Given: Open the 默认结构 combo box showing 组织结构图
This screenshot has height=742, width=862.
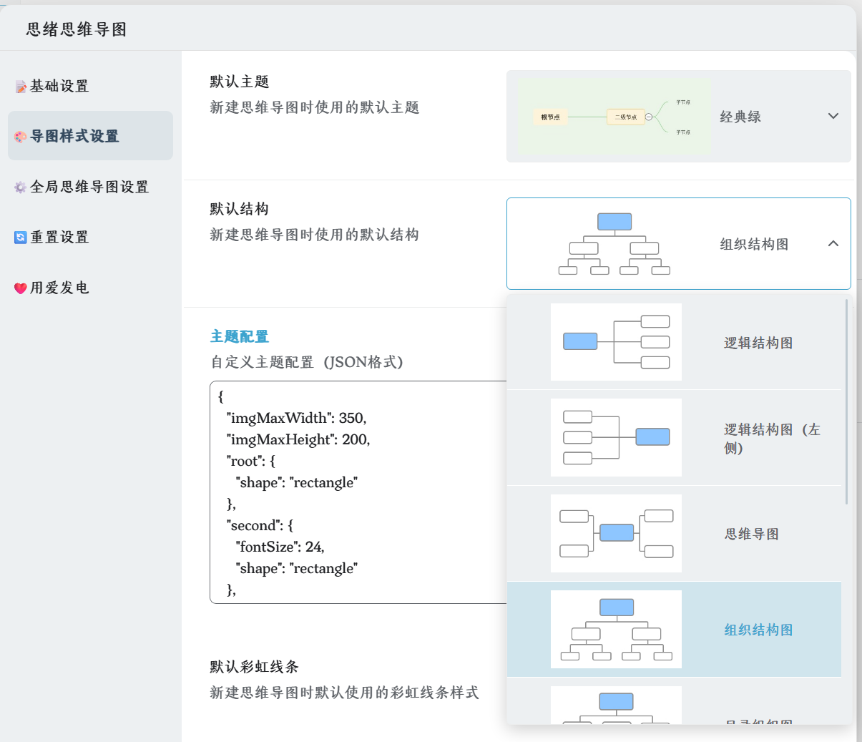Looking at the screenshot, I should (678, 244).
